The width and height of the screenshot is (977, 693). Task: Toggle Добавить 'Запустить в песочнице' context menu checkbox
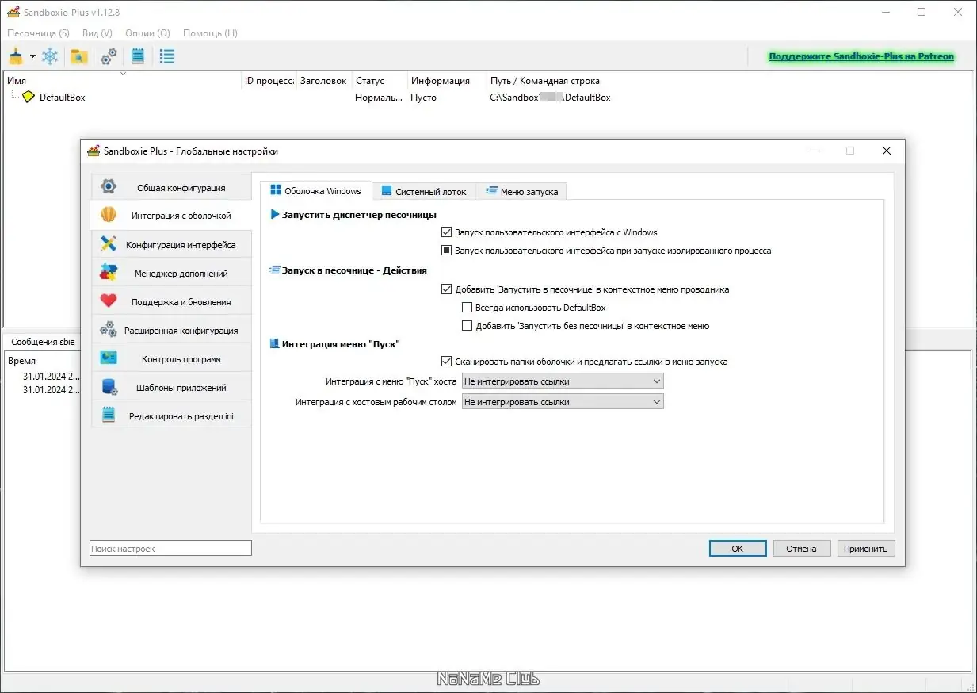point(446,289)
